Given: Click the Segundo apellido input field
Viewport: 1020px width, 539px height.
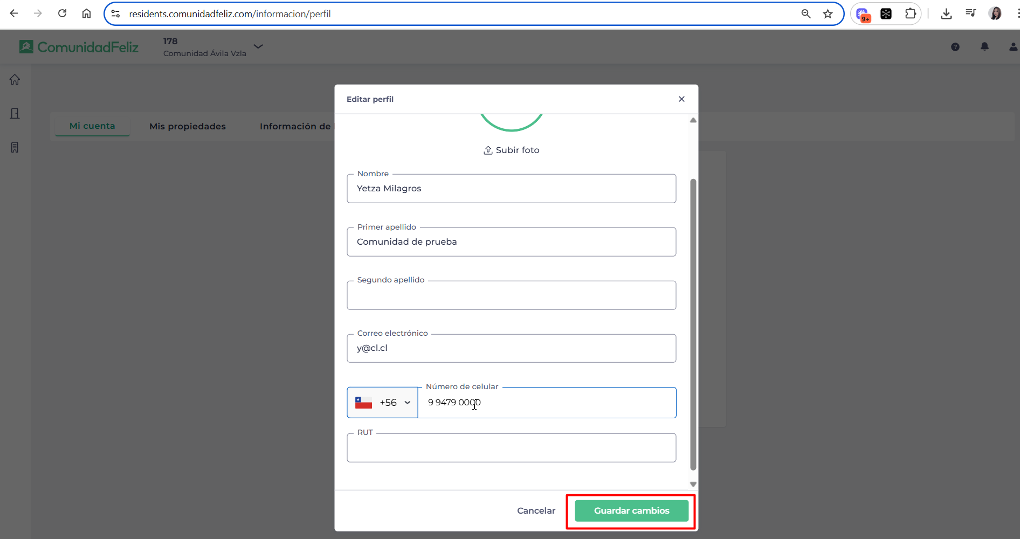Looking at the screenshot, I should 511,296.
